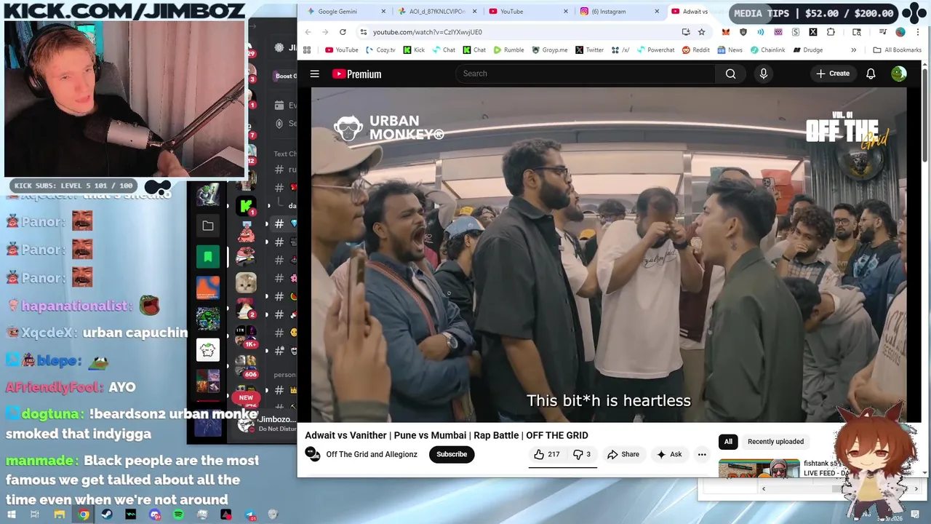Activate voice search microphone on YouTube

pyautogui.click(x=763, y=74)
